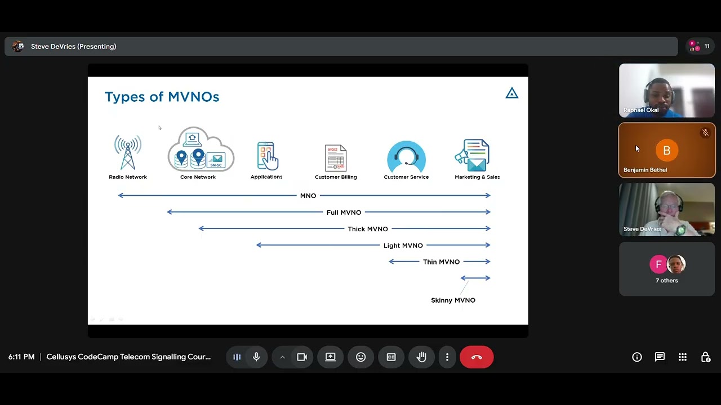The width and height of the screenshot is (721, 405).
Task: Toggle the camera button
Action: pos(302,357)
